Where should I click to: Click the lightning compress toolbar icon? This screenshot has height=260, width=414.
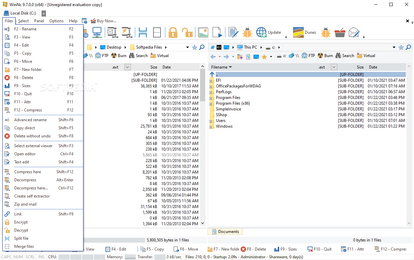pos(126,32)
